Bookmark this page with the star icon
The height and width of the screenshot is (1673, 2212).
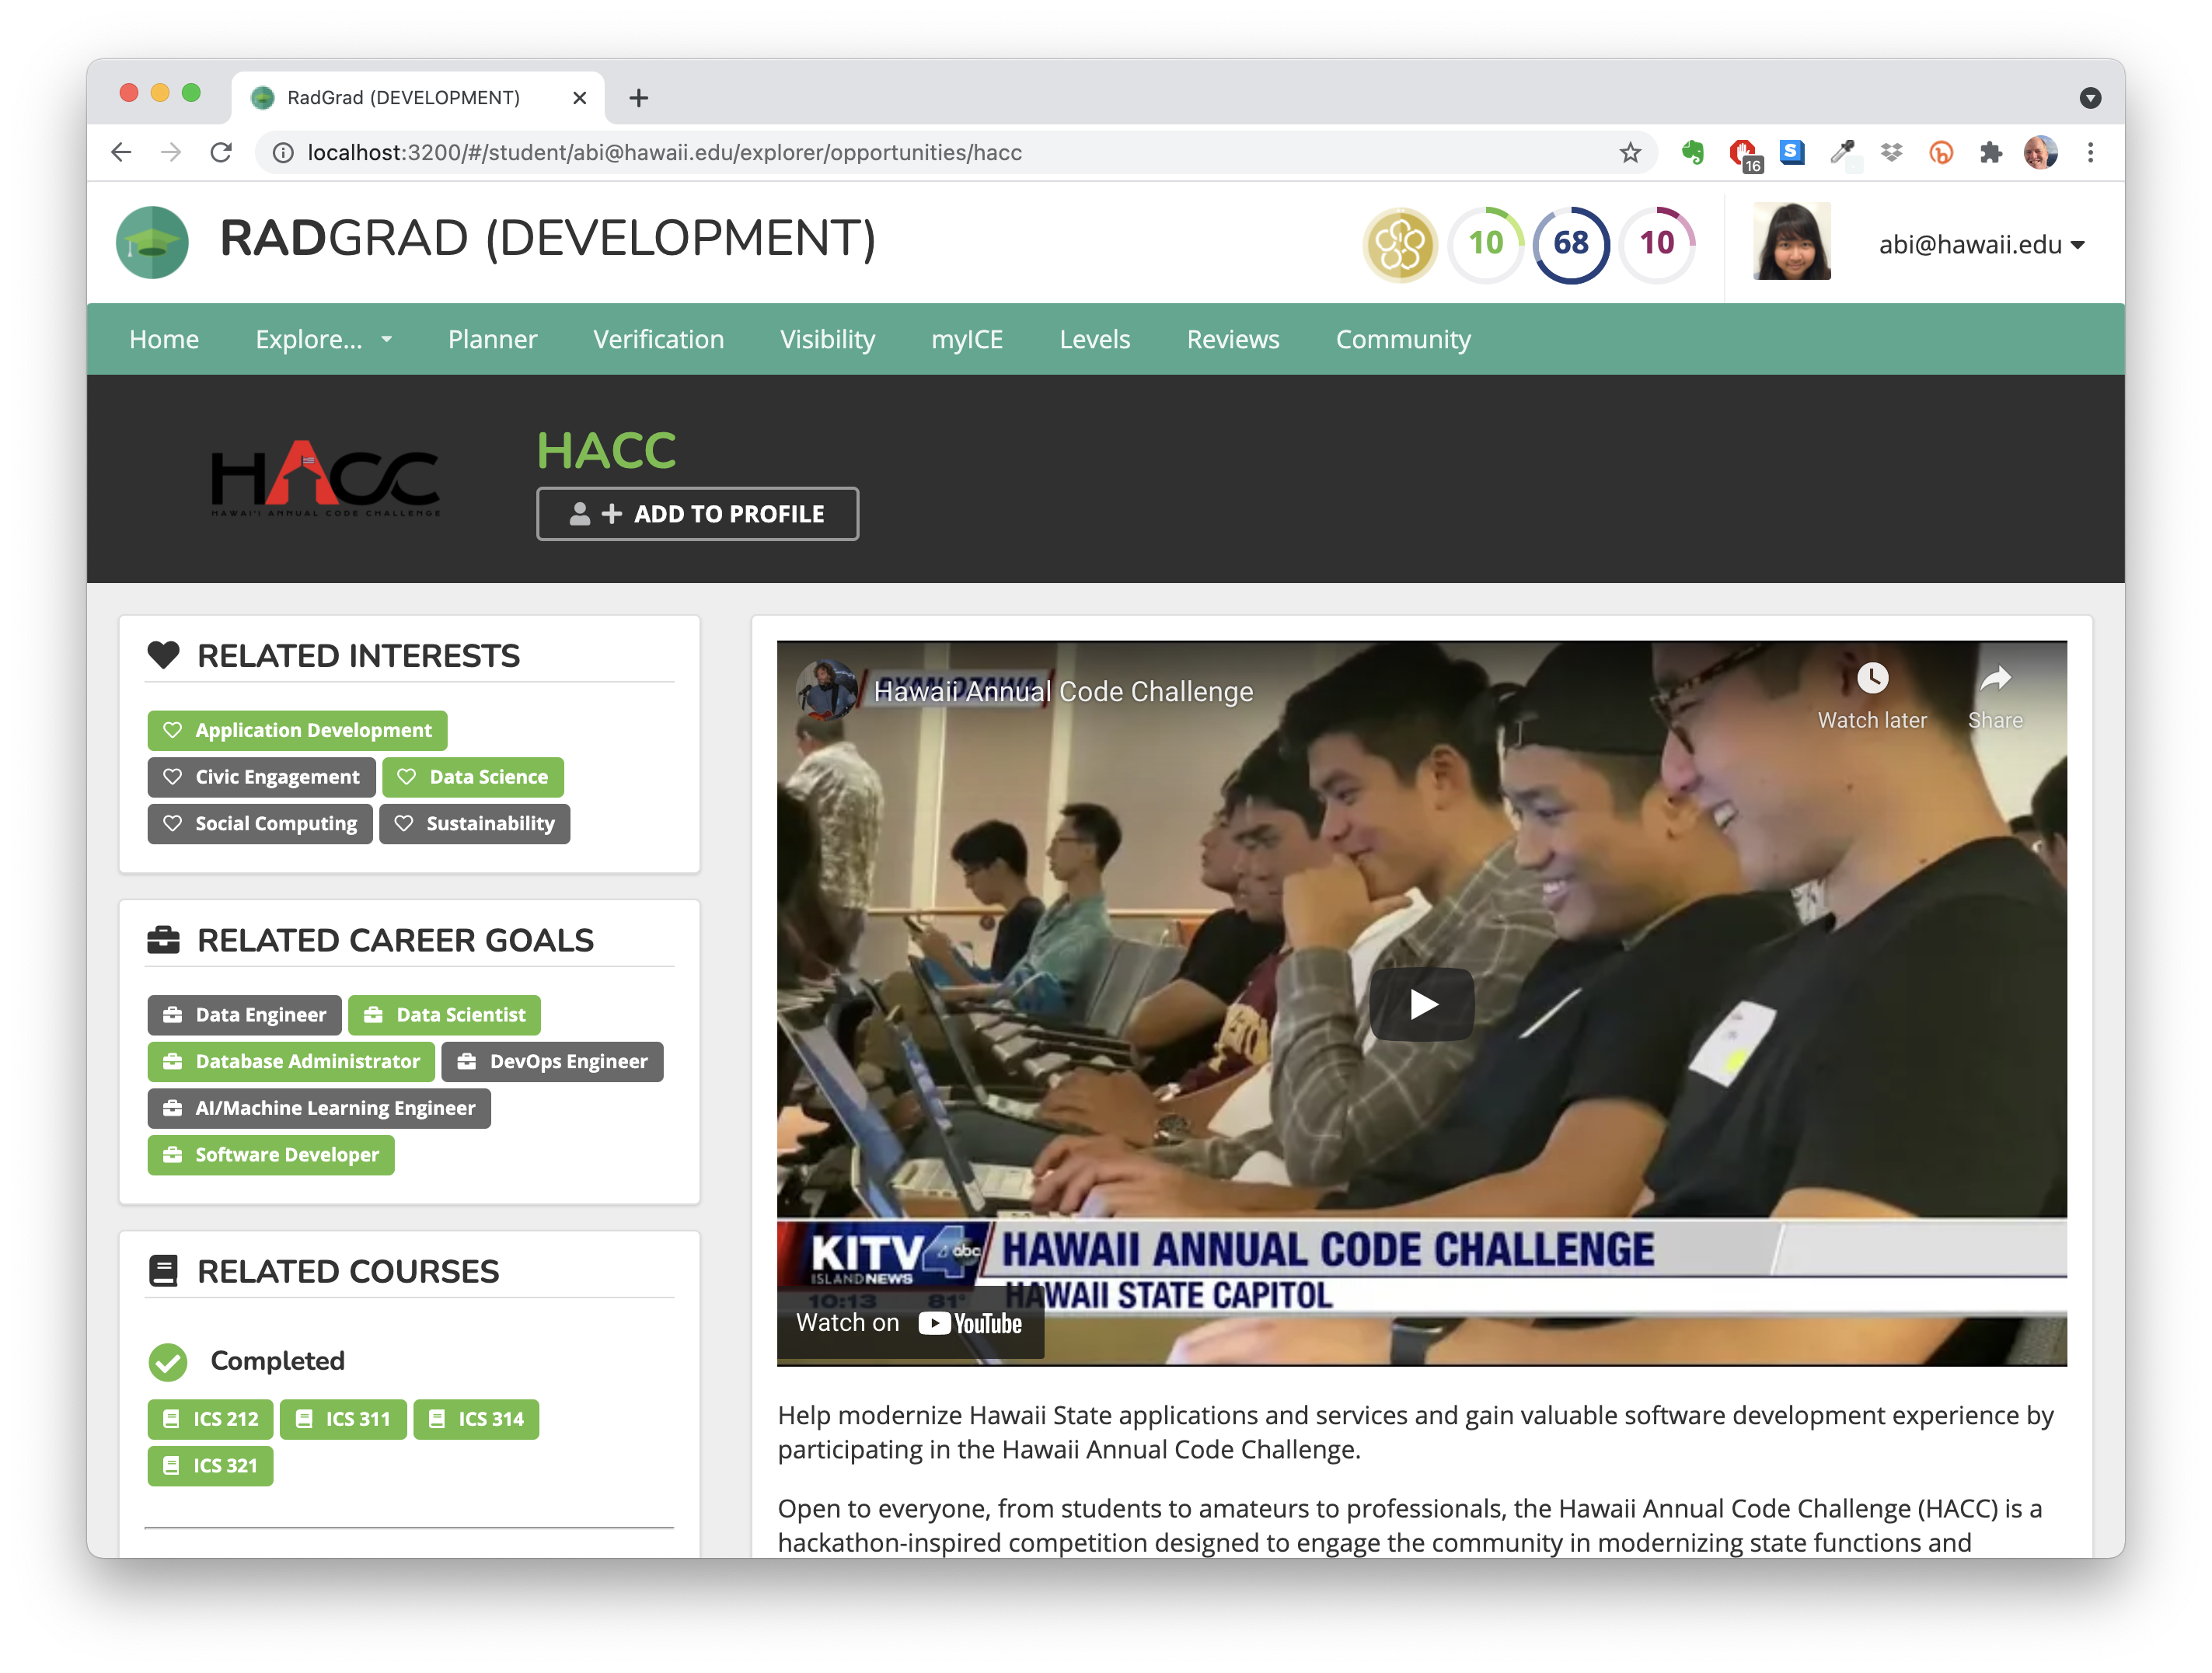(x=1630, y=152)
